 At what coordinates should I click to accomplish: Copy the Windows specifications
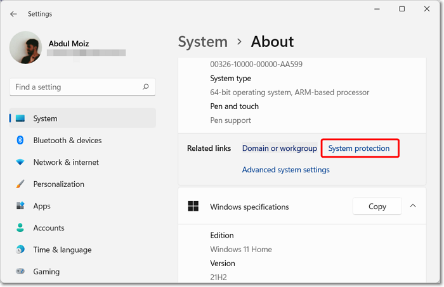pyautogui.click(x=377, y=206)
